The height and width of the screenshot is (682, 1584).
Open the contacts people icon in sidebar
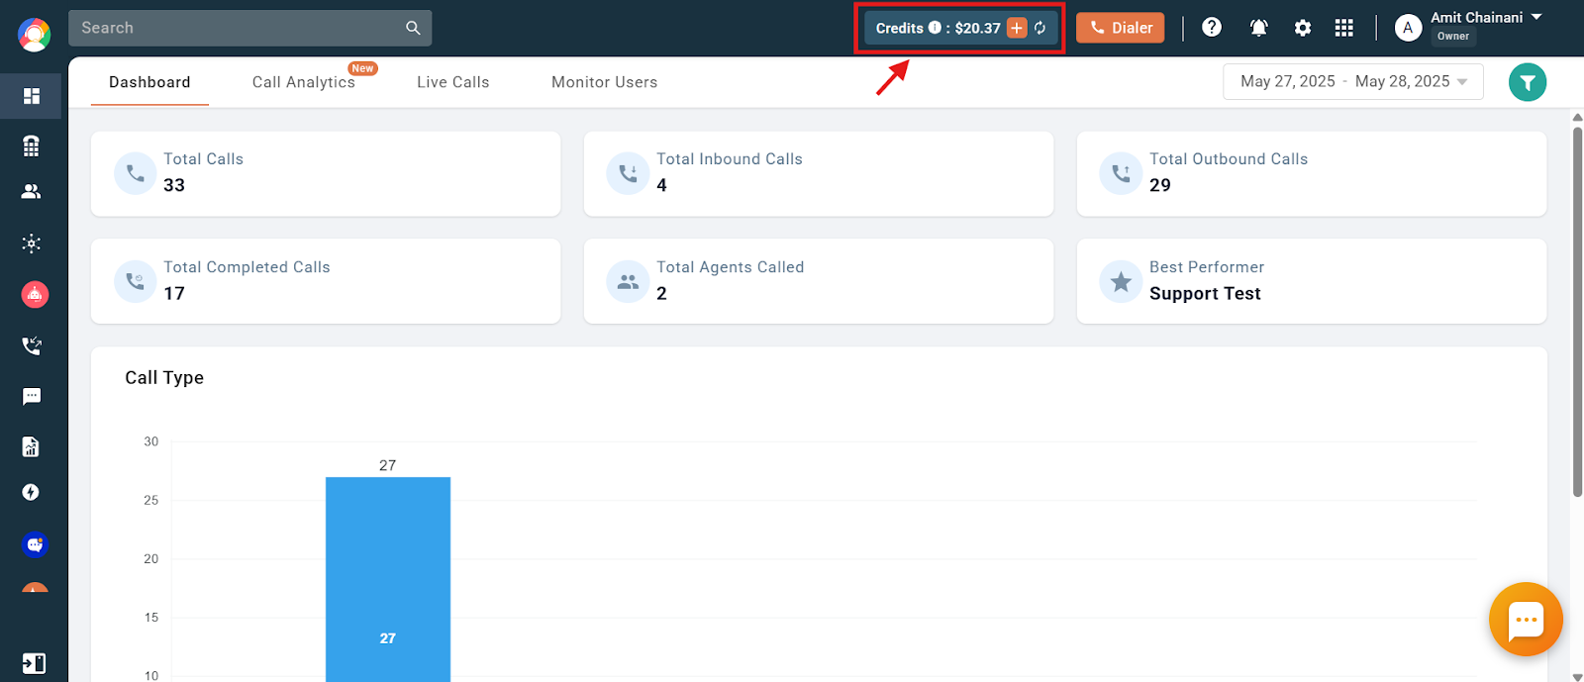[32, 192]
